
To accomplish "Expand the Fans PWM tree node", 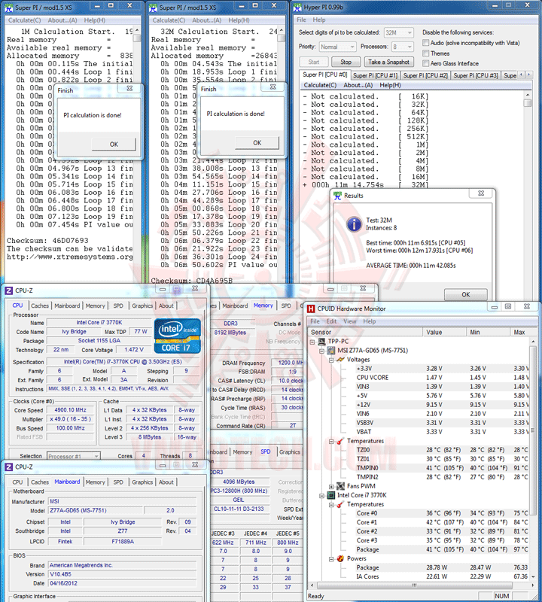I will click(x=331, y=486).
